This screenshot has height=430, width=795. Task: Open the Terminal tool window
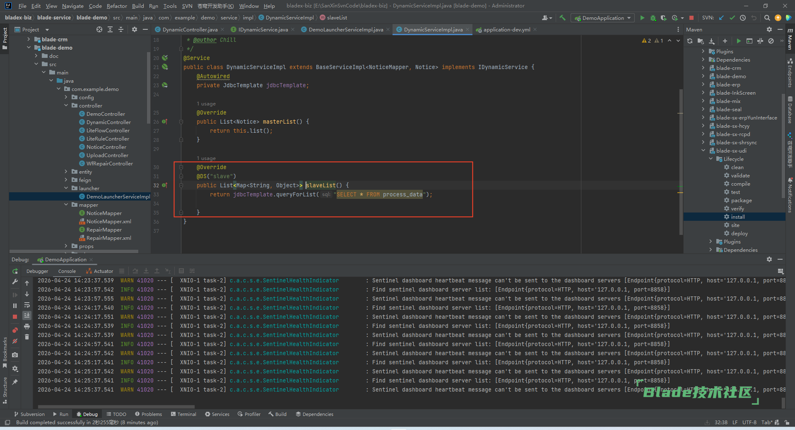click(x=183, y=414)
